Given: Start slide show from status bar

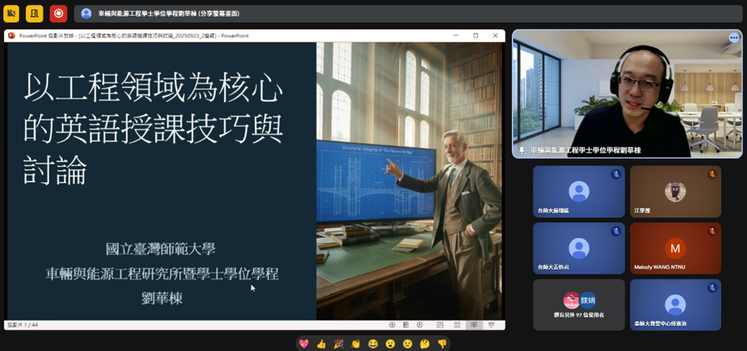Looking at the screenshot, I should 491,325.
